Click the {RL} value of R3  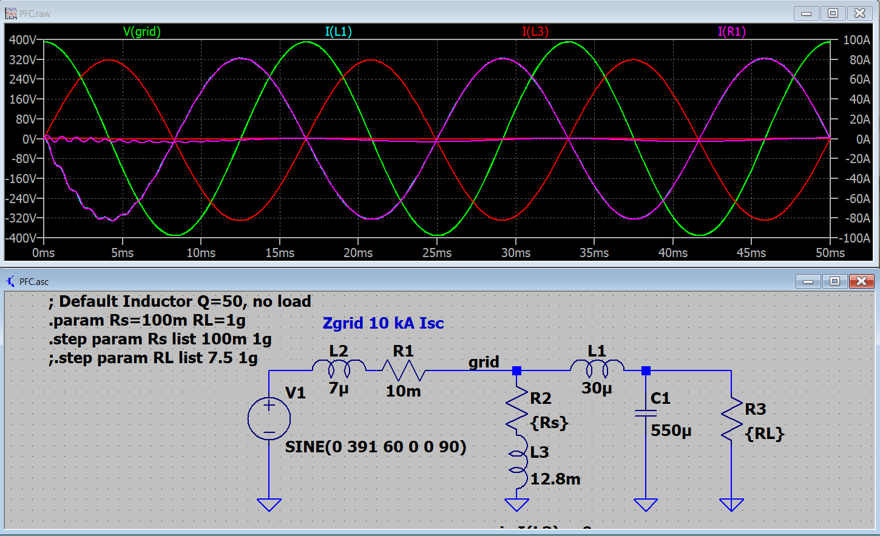coord(765,434)
